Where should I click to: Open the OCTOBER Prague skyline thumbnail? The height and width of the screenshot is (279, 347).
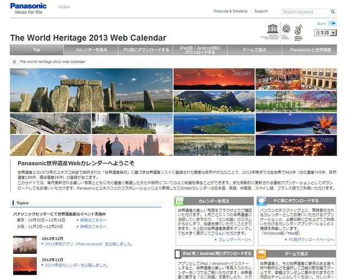132,145
